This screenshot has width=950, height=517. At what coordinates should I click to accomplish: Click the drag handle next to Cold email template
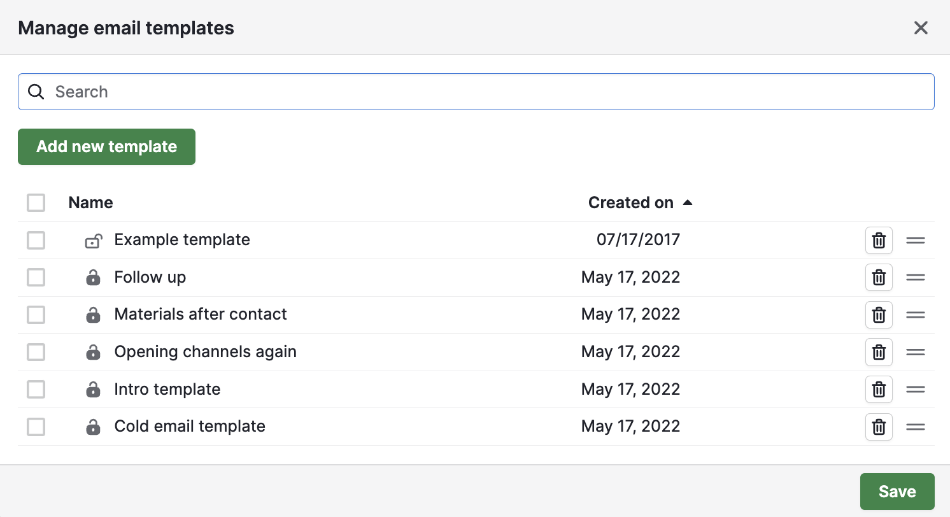point(915,427)
